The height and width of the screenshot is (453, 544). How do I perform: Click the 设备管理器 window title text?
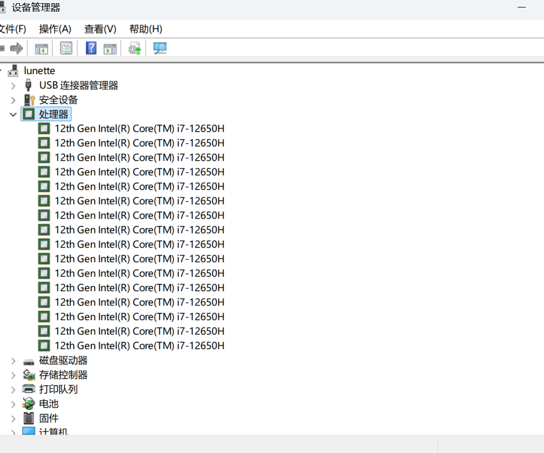pos(36,8)
